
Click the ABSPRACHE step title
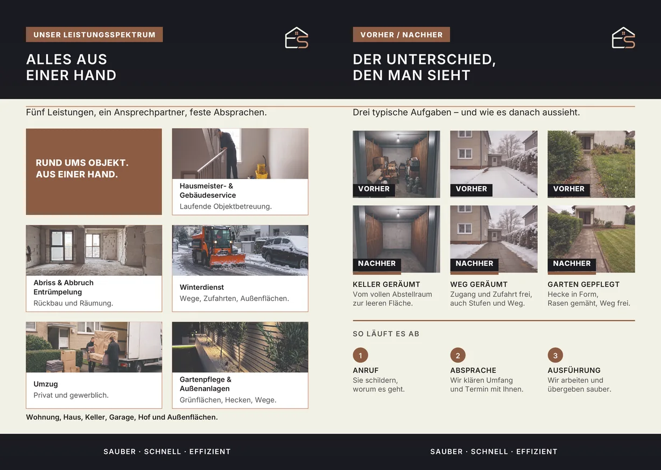coord(473,371)
